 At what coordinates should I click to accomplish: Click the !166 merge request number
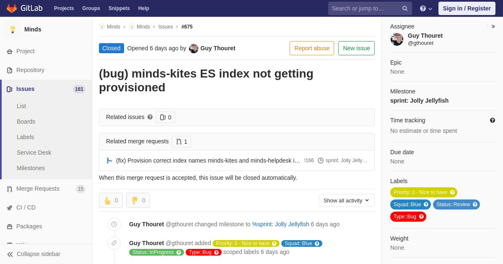(309, 160)
